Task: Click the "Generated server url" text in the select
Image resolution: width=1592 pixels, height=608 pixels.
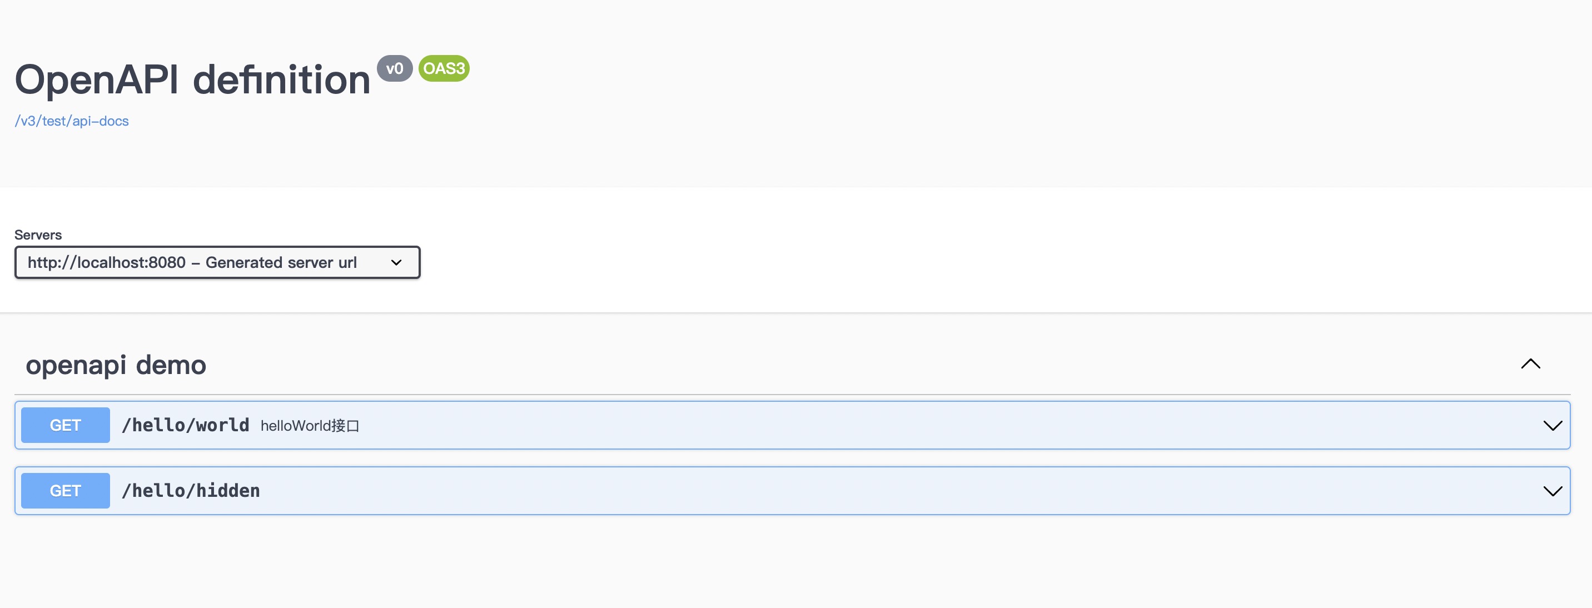Action: (281, 263)
